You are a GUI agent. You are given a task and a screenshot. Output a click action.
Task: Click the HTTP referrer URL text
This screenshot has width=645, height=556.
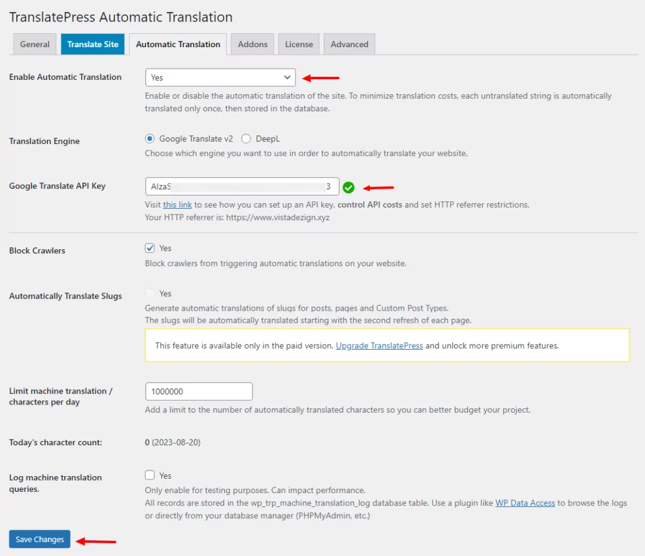pyautogui.click(x=278, y=217)
